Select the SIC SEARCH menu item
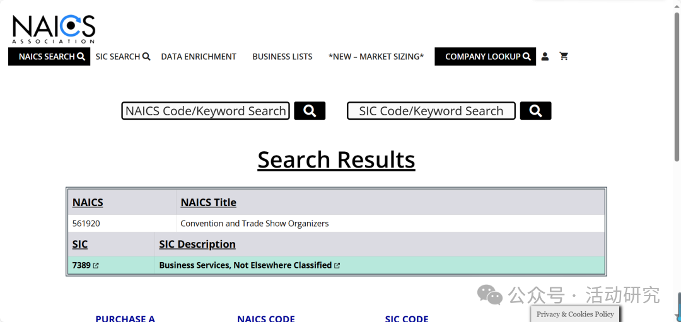Screen dimensions: 681x322 click(x=122, y=57)
